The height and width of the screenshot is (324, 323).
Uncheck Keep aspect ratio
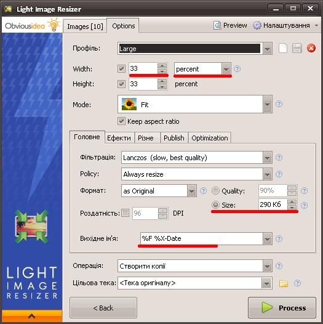(121, 121)
